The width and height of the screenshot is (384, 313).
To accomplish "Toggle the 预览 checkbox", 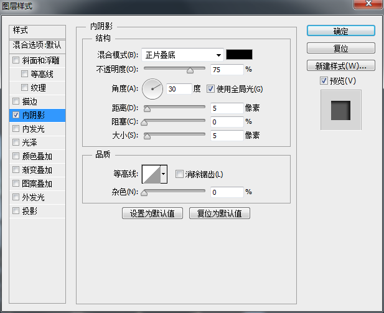I will (x=324, y=80).
